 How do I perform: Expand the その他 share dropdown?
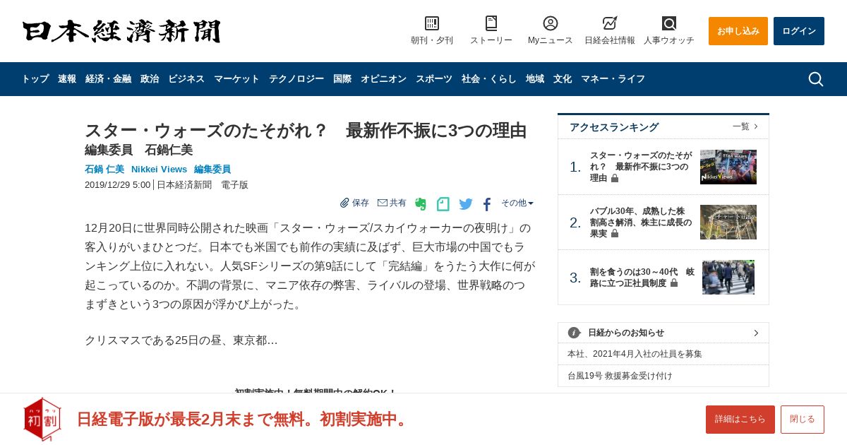point(517,203)
